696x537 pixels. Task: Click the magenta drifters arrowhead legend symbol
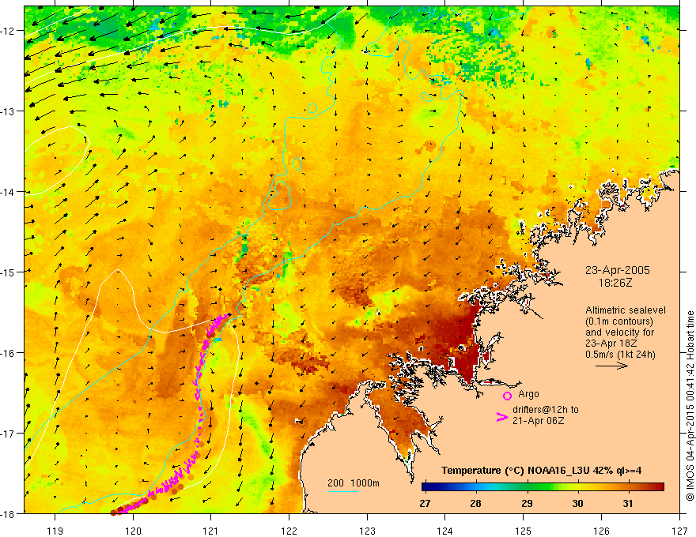[501, 417]
